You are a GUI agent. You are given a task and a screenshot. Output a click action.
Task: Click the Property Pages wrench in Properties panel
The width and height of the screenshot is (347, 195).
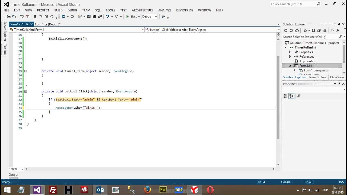coord(299,96)
